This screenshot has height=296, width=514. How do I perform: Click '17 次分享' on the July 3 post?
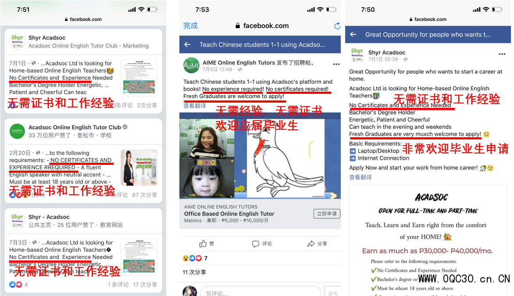[145, 285]
